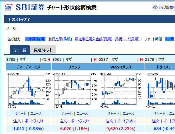
Task: Open チャート link for トライステージ
Action: coord(160,114)
